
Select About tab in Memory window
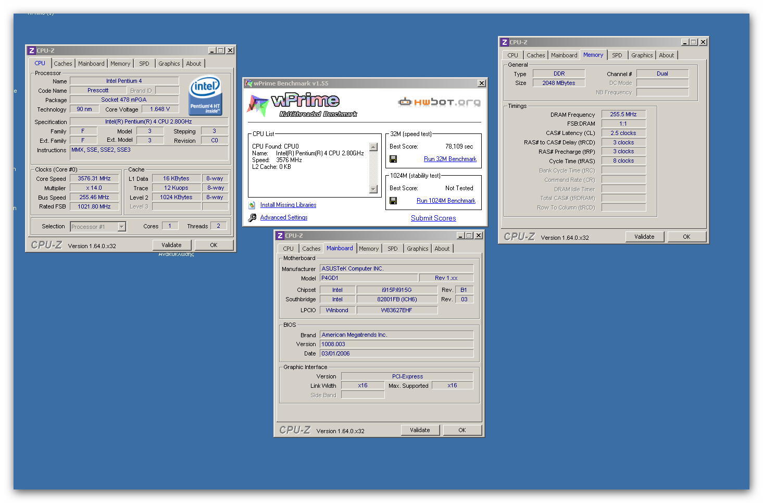[667, 55]
